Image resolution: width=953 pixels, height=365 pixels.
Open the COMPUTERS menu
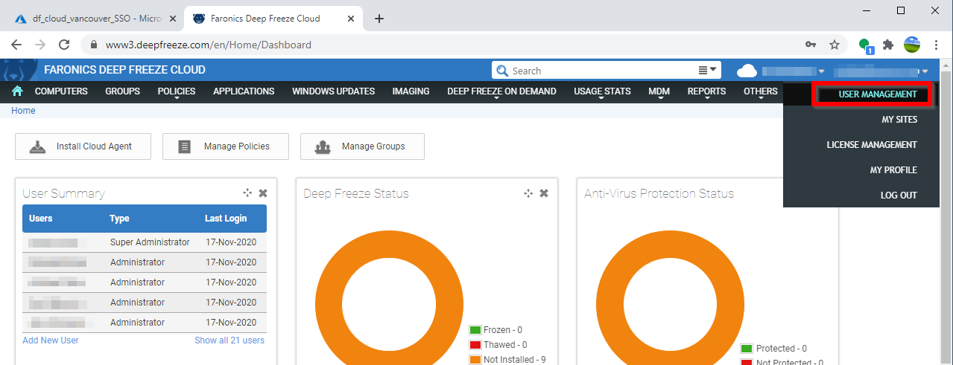[x=61, y=91]
